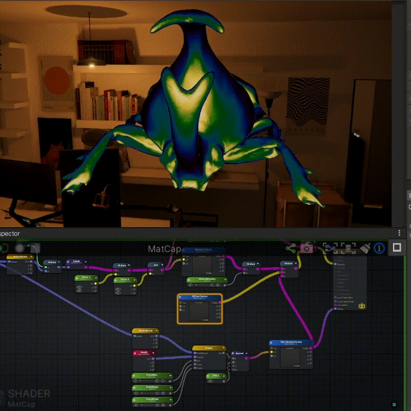Toggle the grey circle button in the toolbar
This screenshot has height=411, width=411.
pos(20,248)
